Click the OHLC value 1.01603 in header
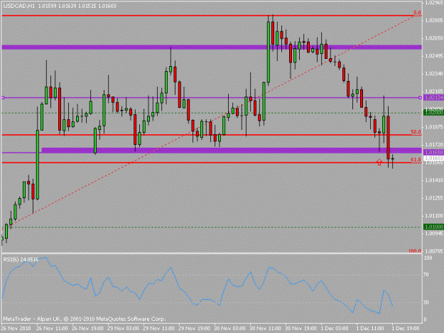Screen dimensions: 444x333 [107, 6]
